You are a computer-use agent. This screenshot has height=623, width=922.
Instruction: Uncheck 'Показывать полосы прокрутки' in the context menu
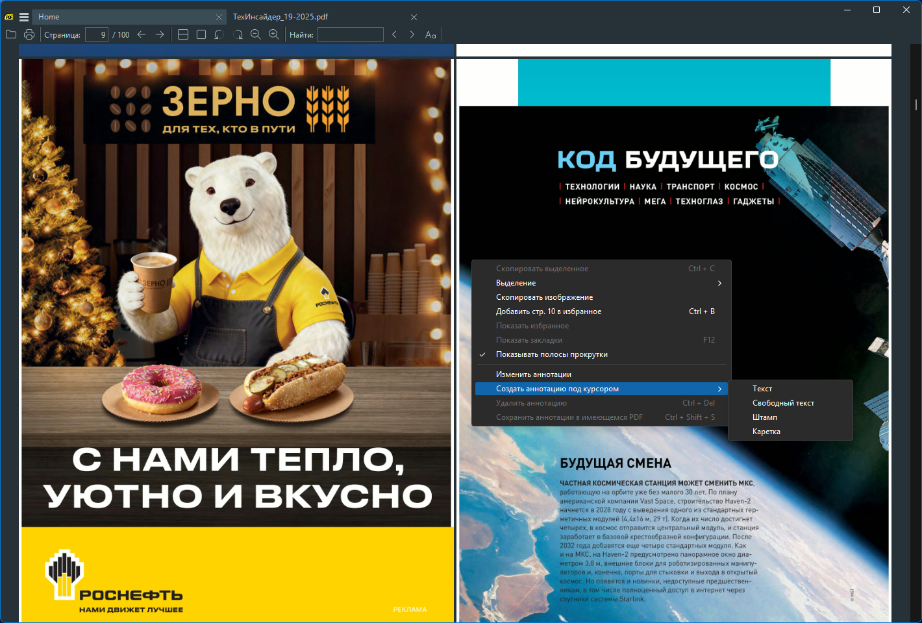551,354
